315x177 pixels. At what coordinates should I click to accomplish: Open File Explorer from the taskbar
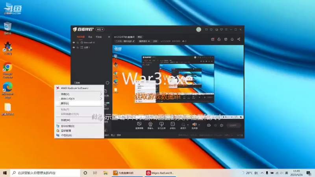pos(106,173)
